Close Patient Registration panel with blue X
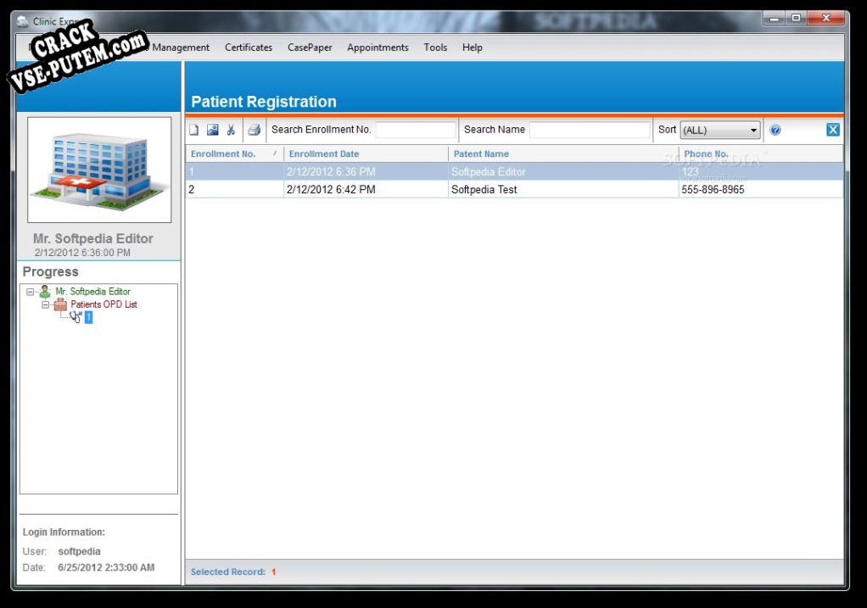 (x=832, y=130)
